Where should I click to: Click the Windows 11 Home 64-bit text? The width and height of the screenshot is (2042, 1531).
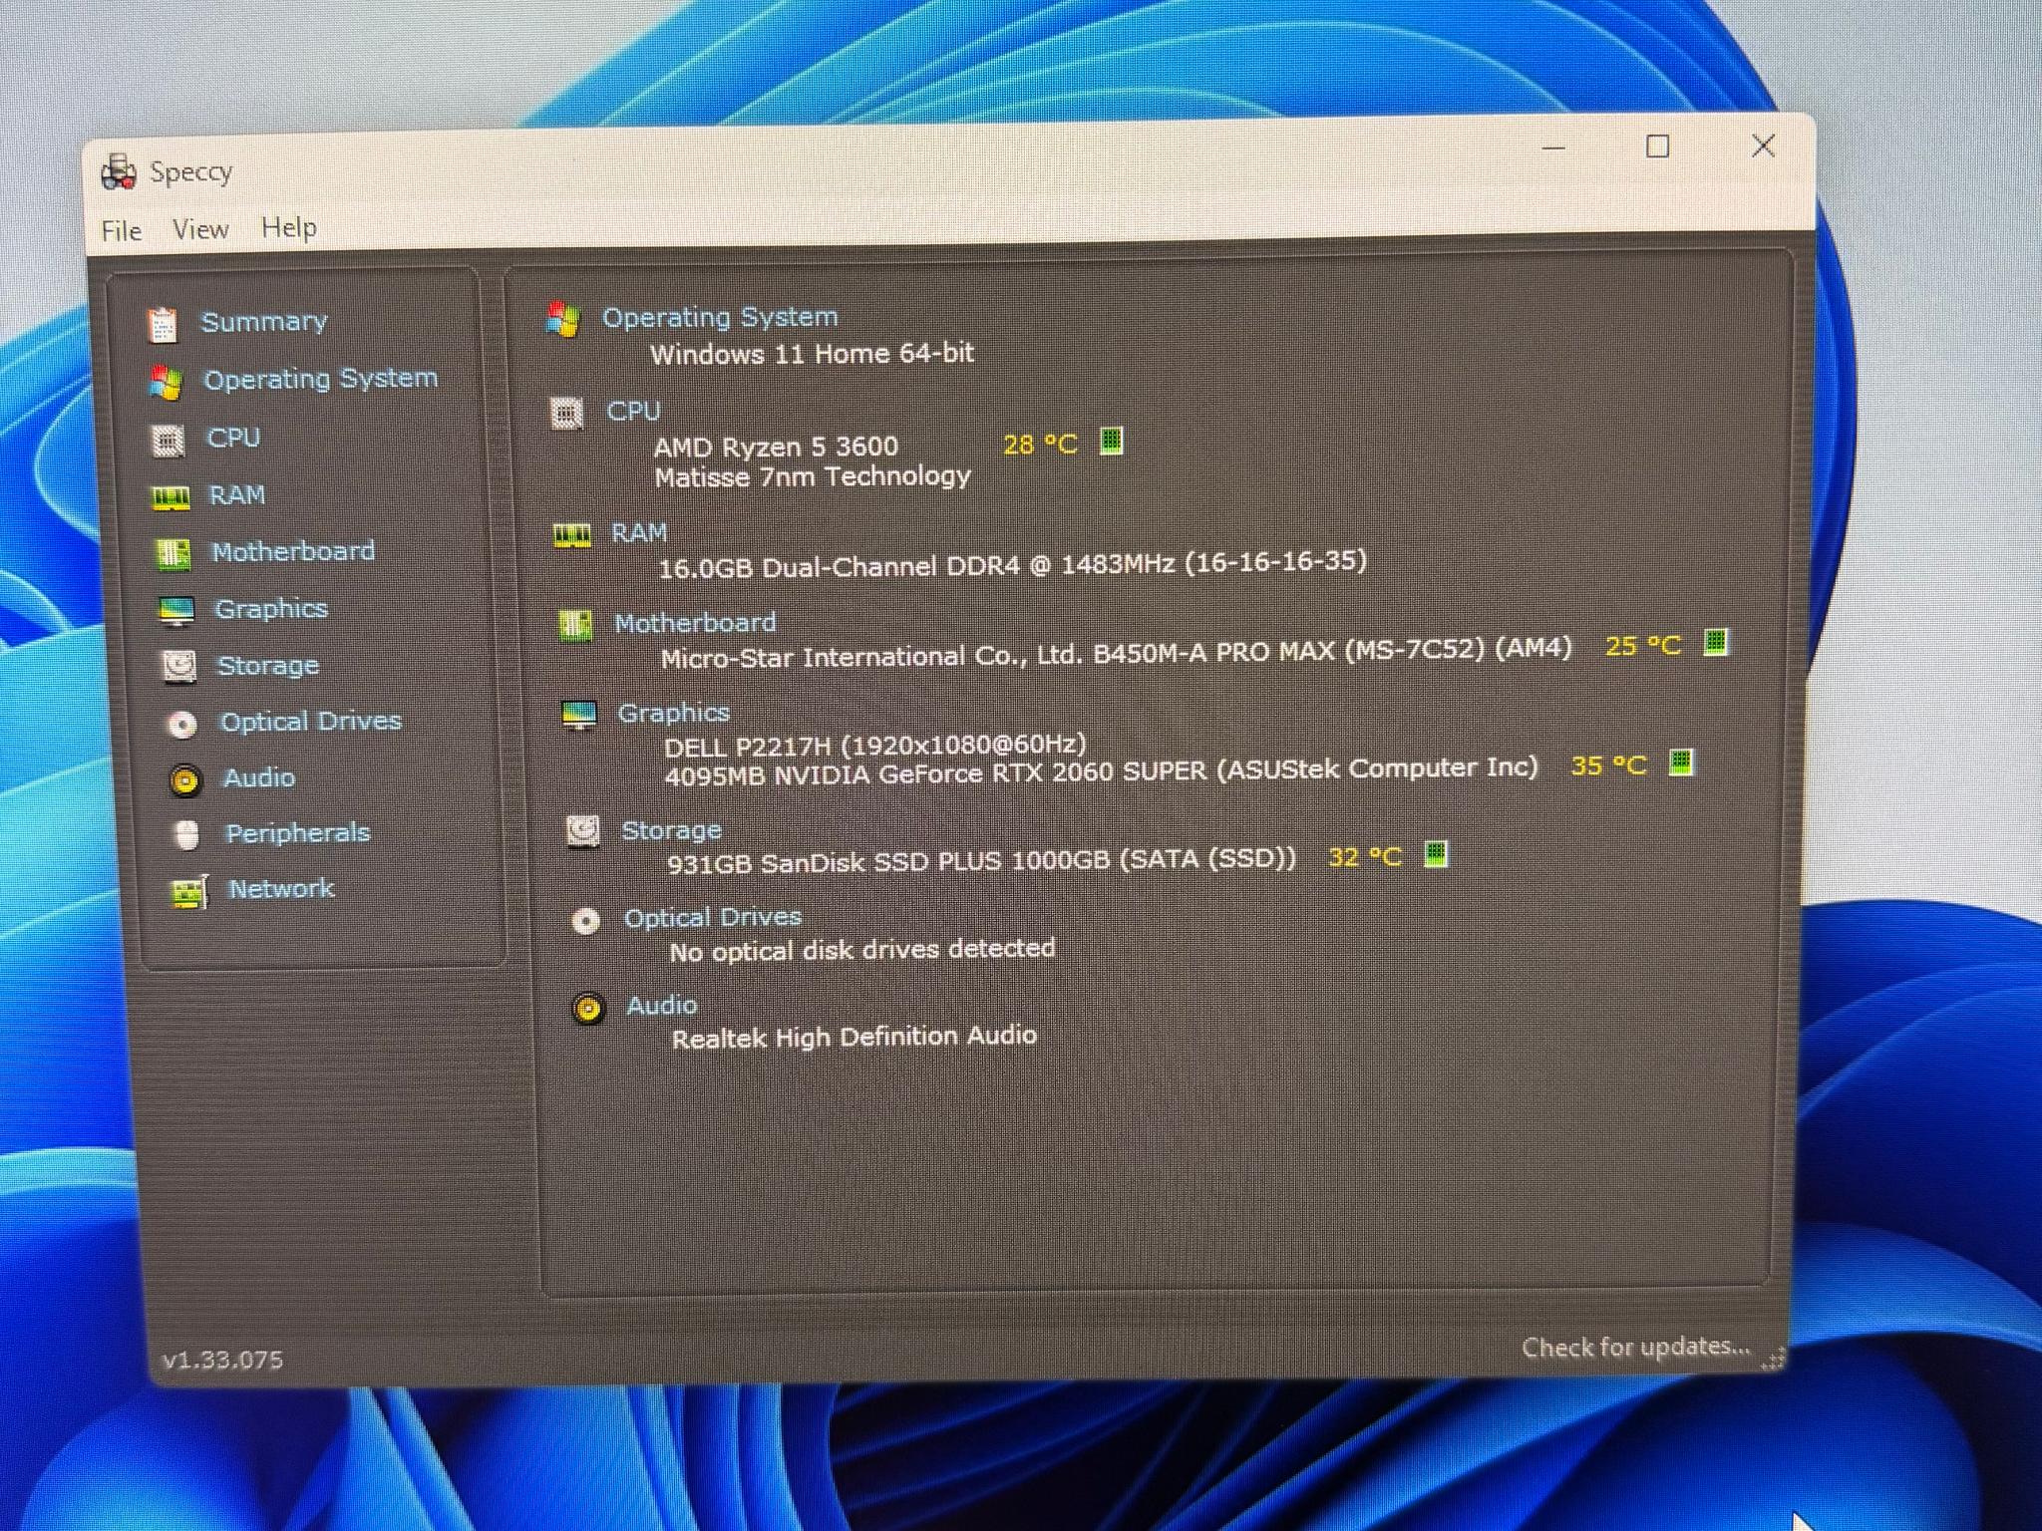(x=813, y=354)
